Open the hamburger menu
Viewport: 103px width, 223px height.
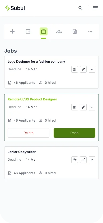[95, 8]
